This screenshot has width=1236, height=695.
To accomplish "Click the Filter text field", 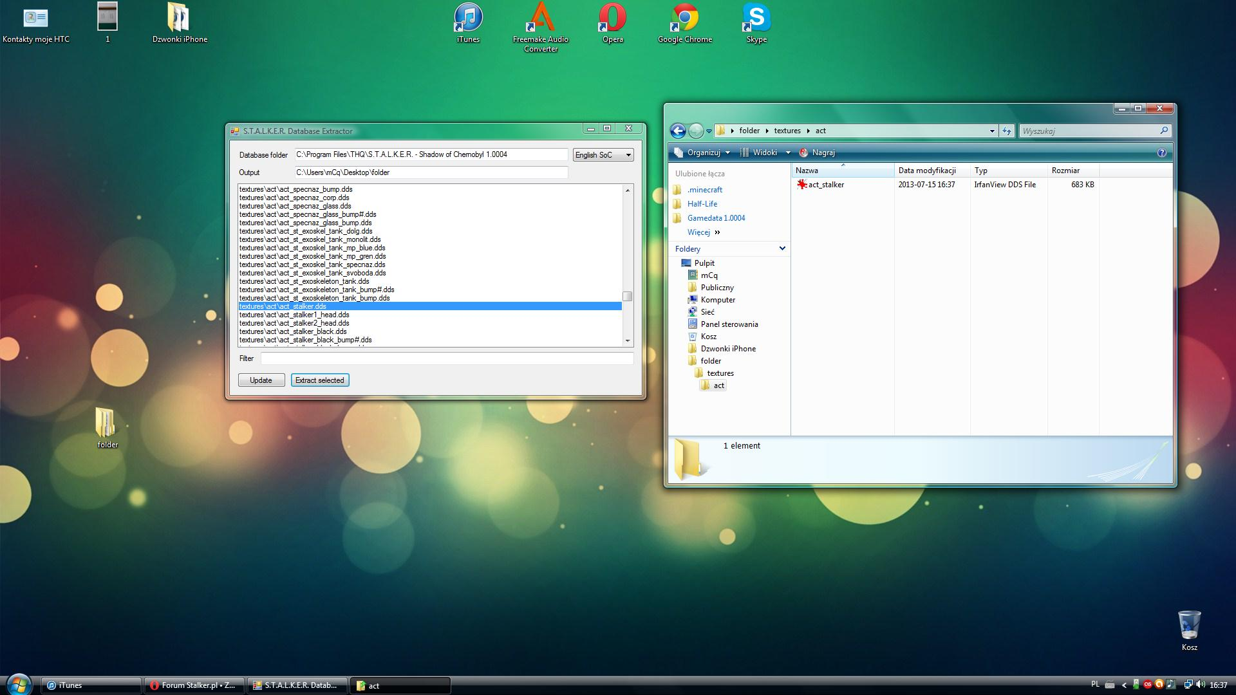I will coord(447,358).
